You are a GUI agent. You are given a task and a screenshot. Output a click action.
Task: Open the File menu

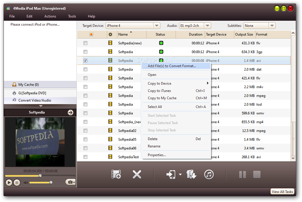(x=12, y=16)
